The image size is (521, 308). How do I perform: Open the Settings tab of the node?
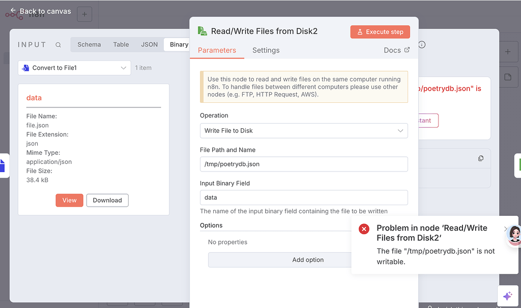click(x=267, y=50)
